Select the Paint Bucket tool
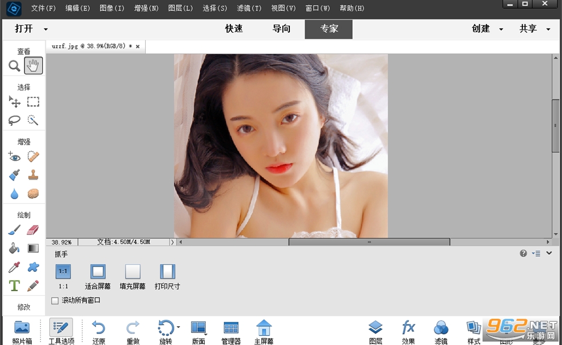 point(14,248)
